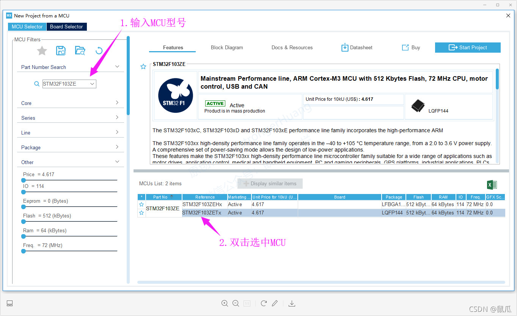The width and height of the screenshot is (517, 316).
Task: Select the STM32F103ZEHx reference row
Action: click(x=205, y=205)
